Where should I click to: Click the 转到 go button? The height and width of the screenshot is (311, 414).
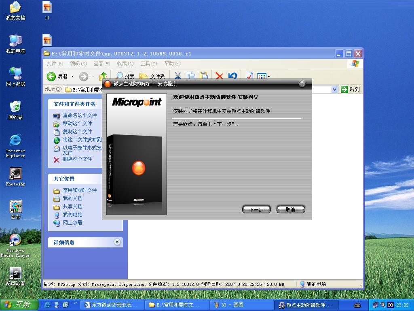click(x=350, y=89)
